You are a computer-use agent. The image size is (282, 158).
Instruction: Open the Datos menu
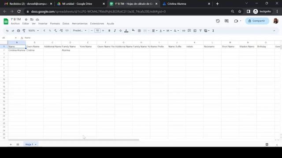(x=66, y=24)
